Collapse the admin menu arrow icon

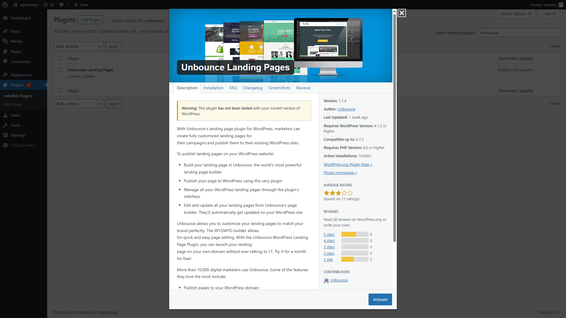click(5, 145)
